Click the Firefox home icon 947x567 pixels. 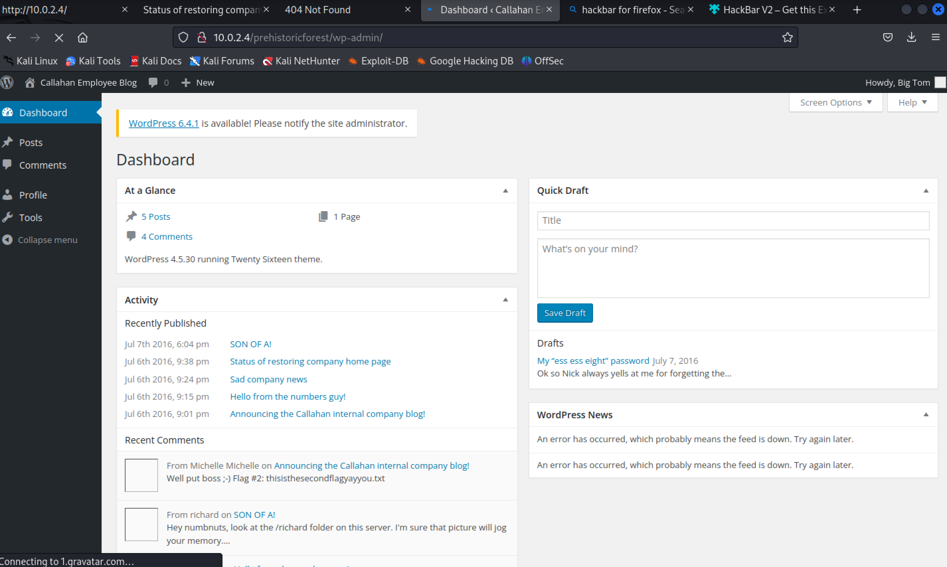click(x=83, y=38)
